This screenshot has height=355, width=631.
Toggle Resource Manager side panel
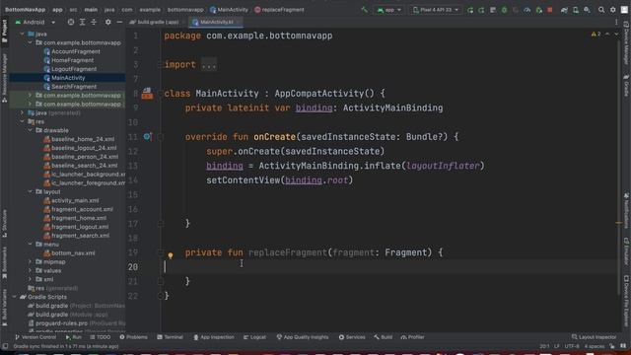click(4, 77)
